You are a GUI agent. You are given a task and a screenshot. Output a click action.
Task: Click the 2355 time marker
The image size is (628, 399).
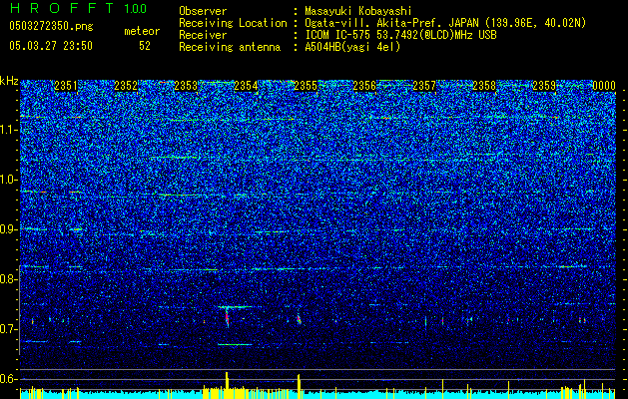tap(306, 86)
